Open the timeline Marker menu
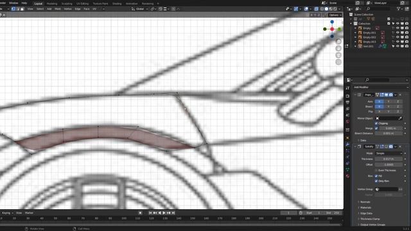 (29, 213)
